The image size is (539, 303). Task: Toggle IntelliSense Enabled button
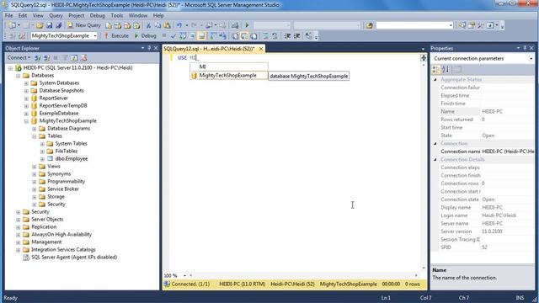coord(201,35)
